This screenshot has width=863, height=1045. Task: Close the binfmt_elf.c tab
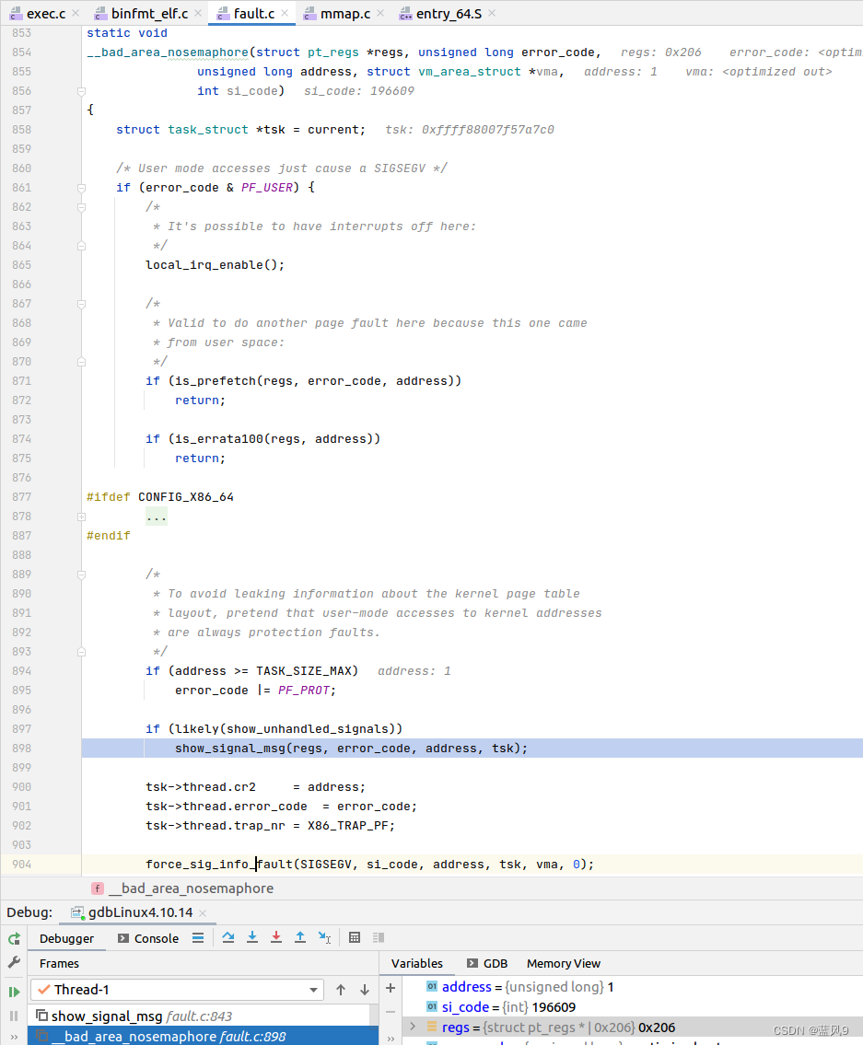pyautogui.click(x=198, y=13)
